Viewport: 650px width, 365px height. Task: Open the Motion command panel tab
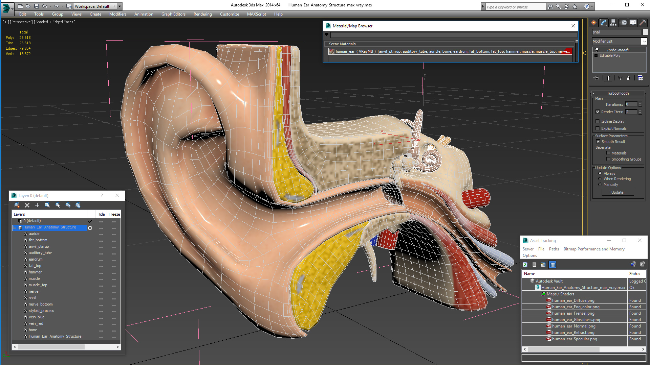[x=624, y=23]
